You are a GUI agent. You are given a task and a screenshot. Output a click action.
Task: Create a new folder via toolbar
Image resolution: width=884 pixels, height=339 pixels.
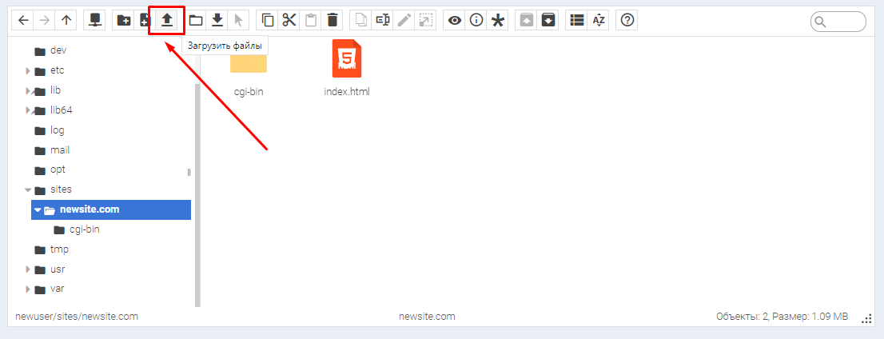(124, 21)
